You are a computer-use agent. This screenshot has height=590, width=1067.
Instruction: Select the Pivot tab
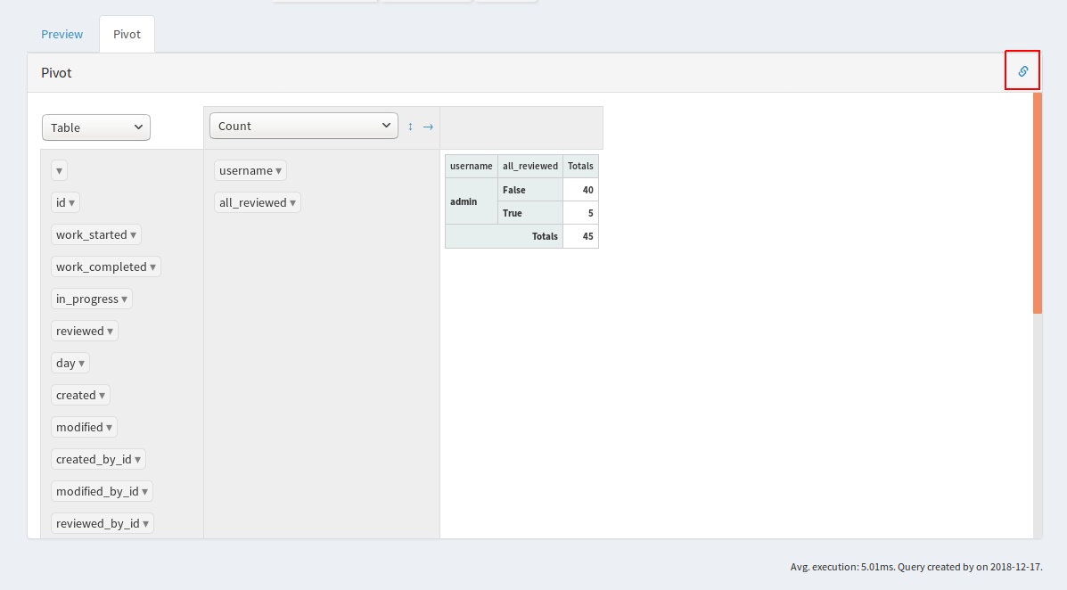(127, 34)
